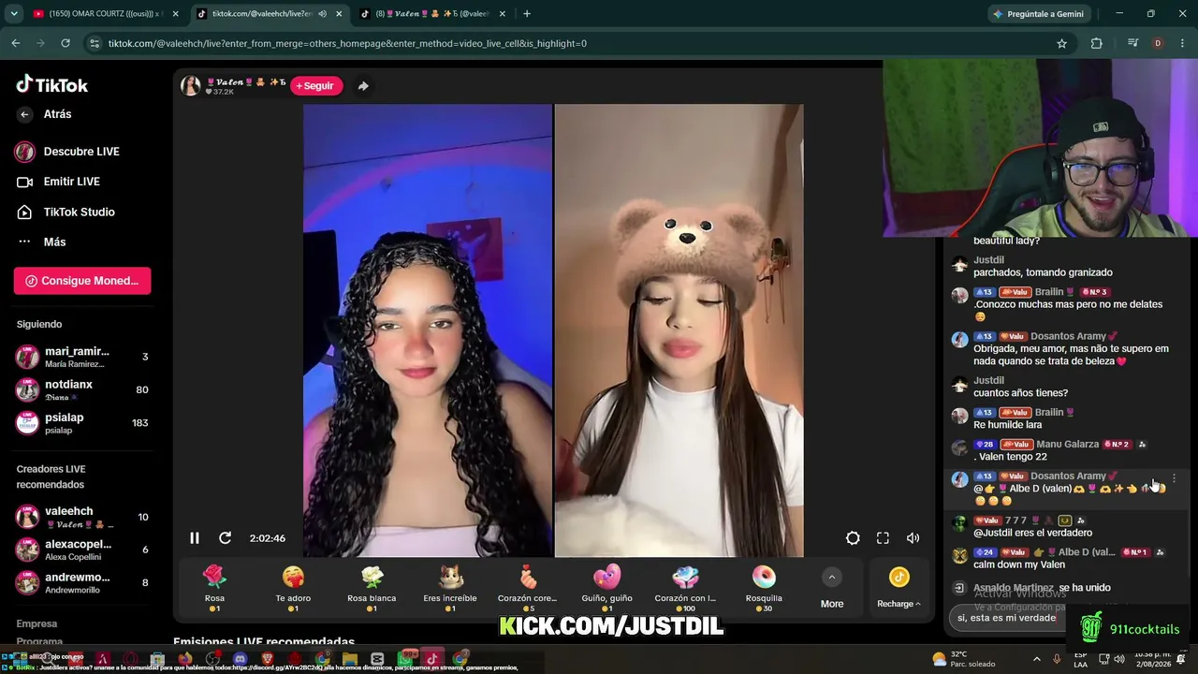Open the browser extensions menu
This screenshot has width=1198, height=674.
[1096, 43]
